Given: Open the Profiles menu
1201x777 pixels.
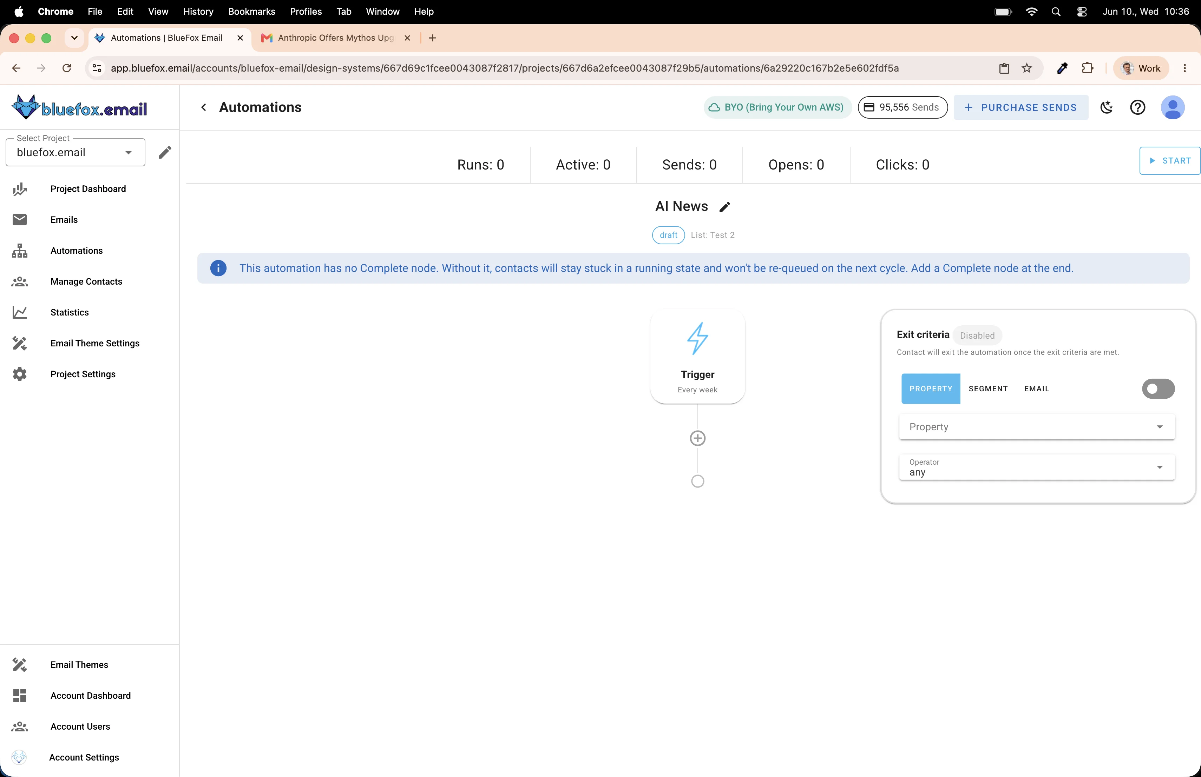Looking at the screenshot, I should coord(305,11).
